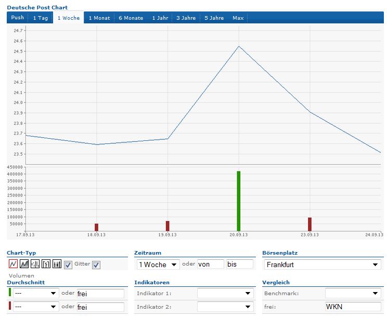This screenshot has width=387, height=317.
Task: Open the Benchmark comparison dropdown
Action: 353,293
